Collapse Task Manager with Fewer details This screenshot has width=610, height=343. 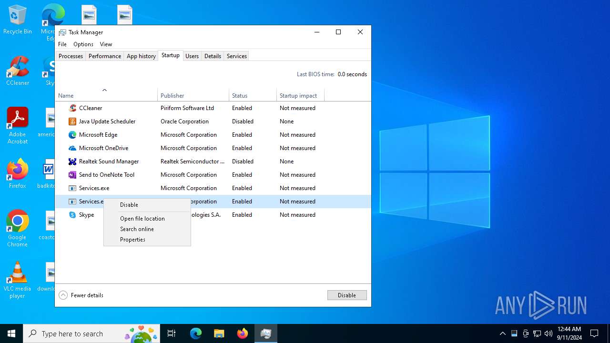pos(81,295)
